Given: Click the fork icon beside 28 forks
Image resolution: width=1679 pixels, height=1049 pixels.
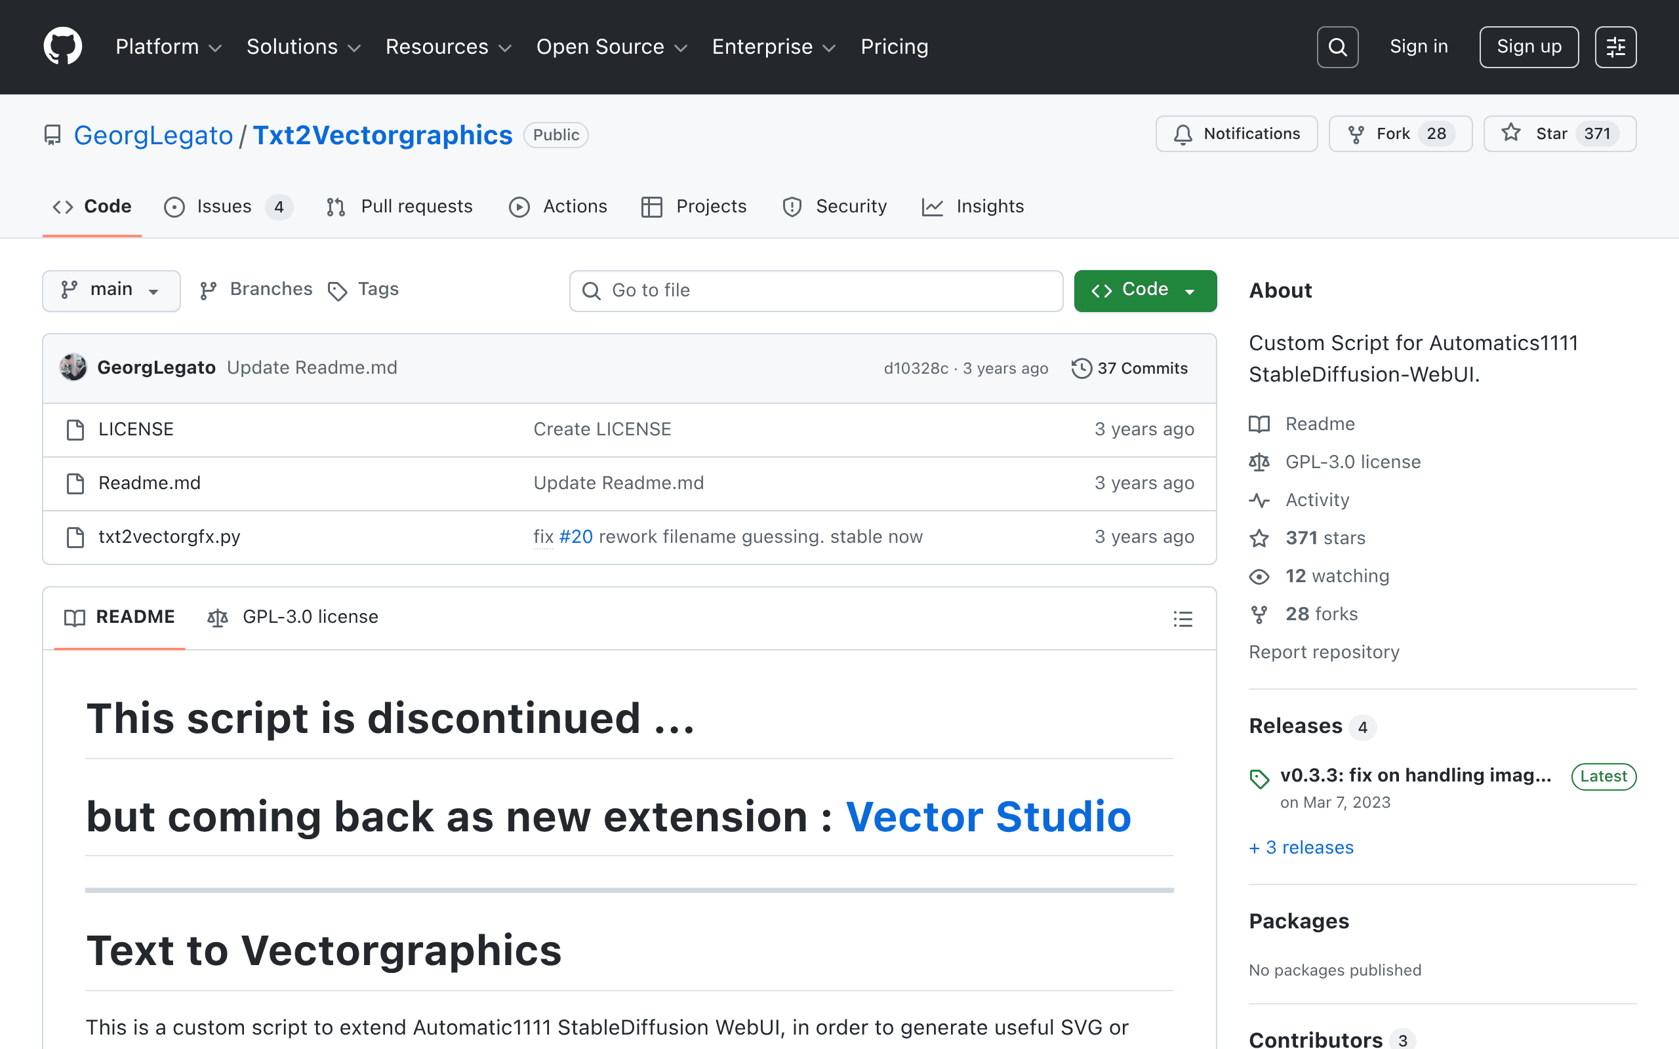Looking at the screenshot, I should click(1259, 615).
